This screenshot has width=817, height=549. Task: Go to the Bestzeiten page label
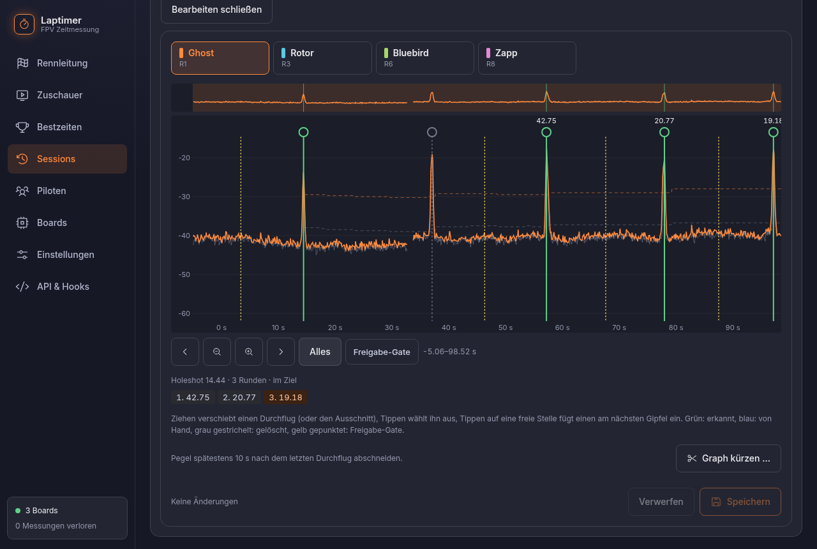pos(59,127)
